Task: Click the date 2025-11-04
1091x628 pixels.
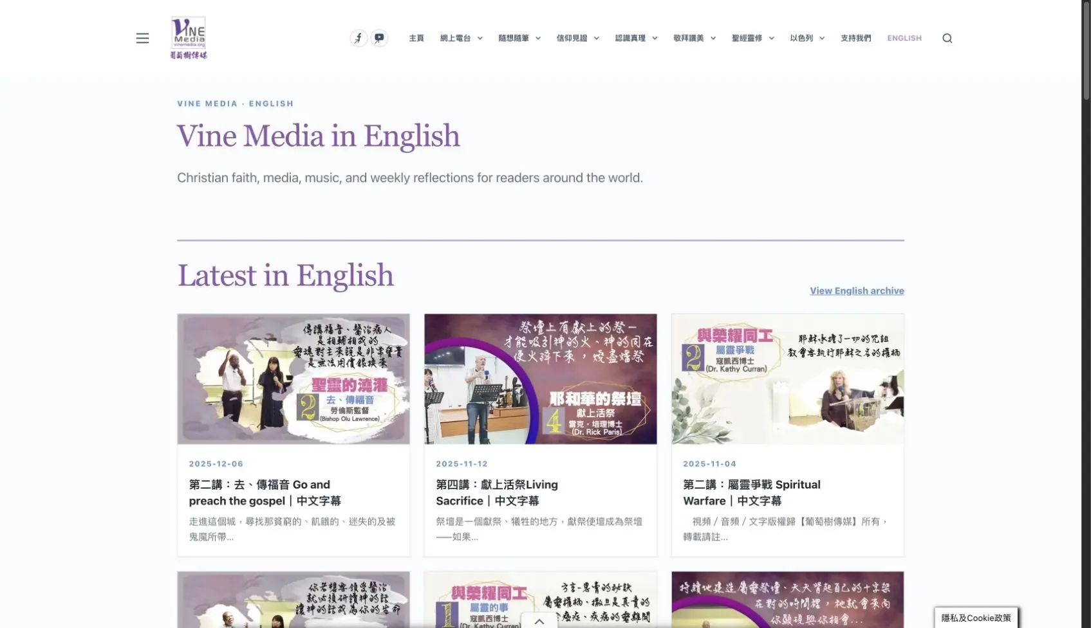Action: pos(709,463)
